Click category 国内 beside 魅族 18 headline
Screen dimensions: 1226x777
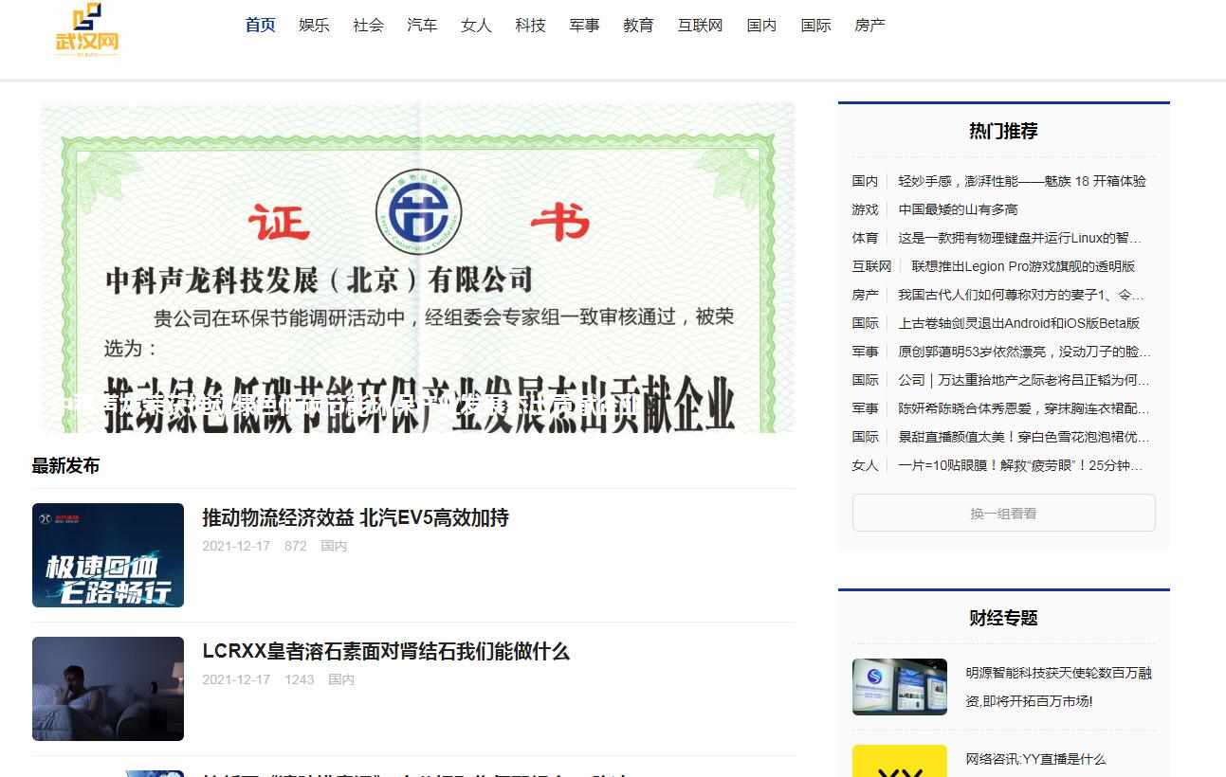click(x=865, y=181)
